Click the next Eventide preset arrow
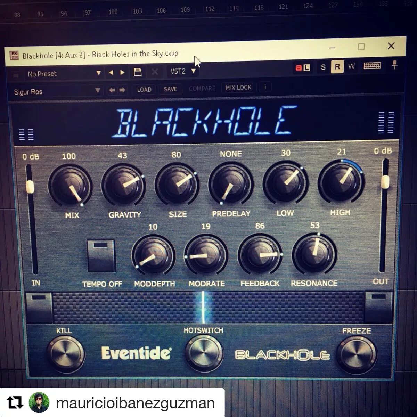 (x=122, y=90)
